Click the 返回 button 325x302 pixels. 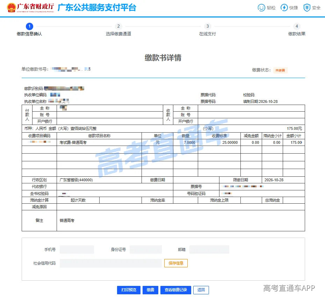pyautogui.click(x=201, y=290)
